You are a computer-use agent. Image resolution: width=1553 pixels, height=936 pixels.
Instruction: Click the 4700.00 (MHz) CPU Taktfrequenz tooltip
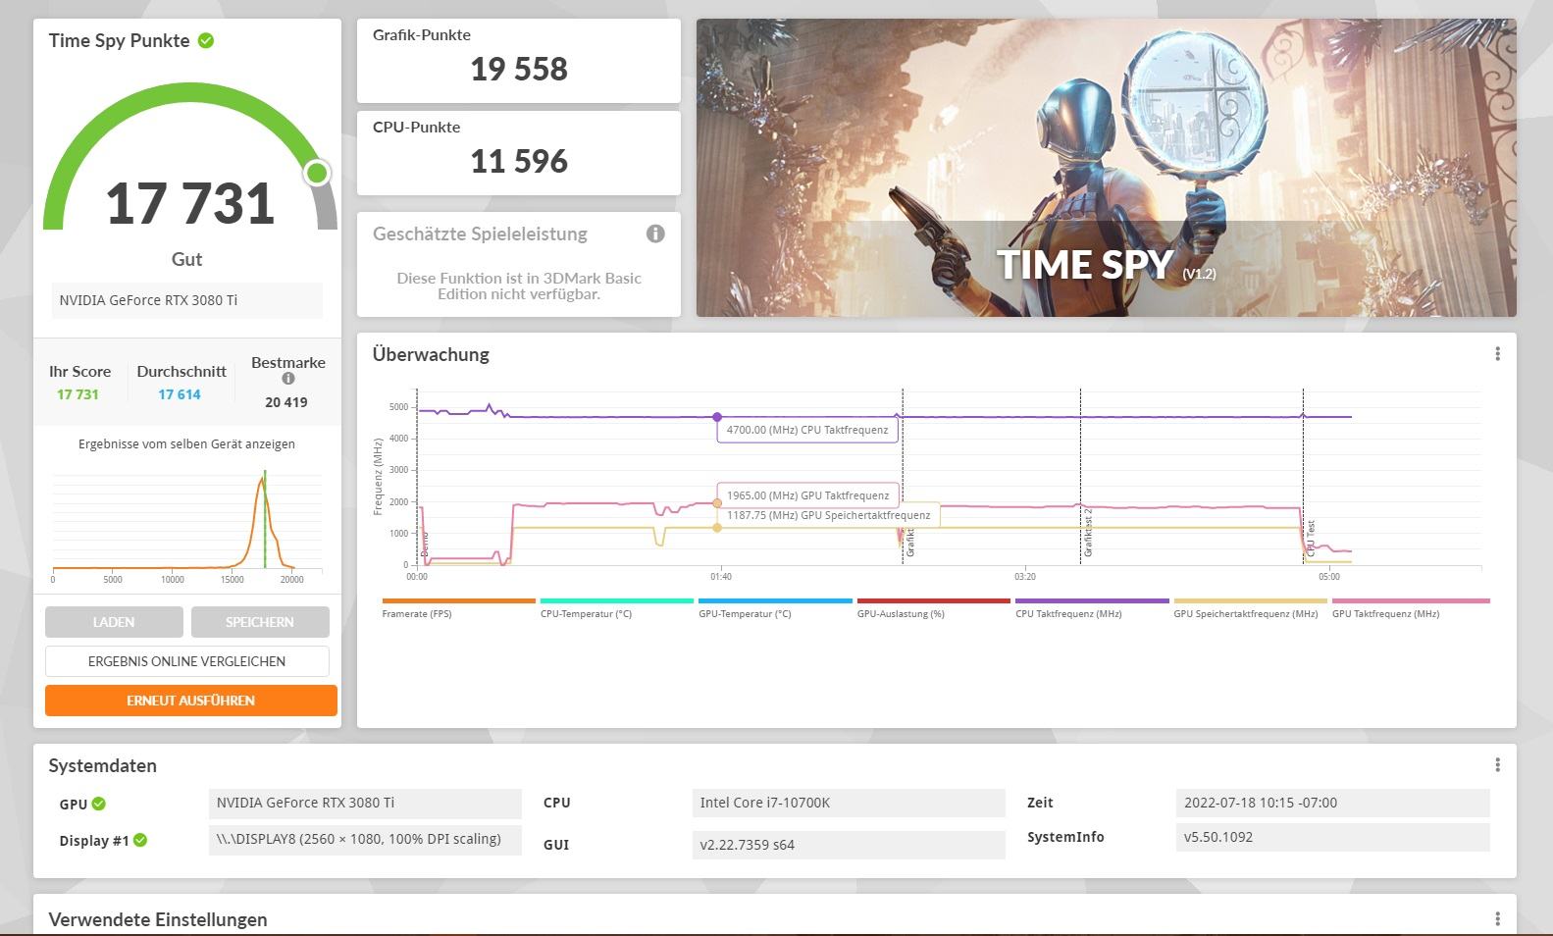point(807,430)
